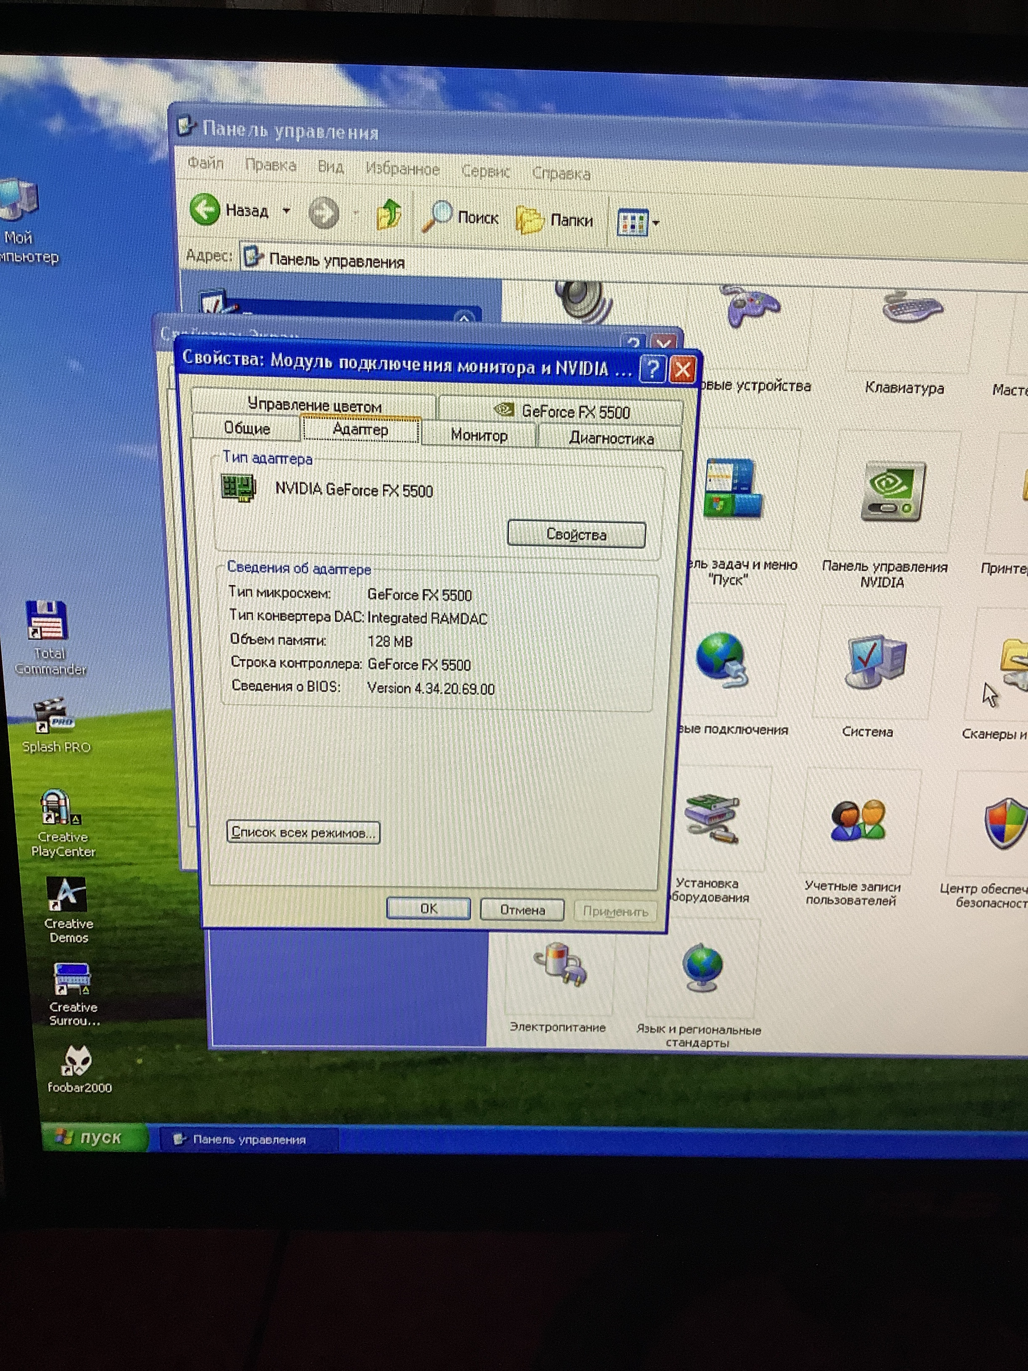Launch Total Commander from desktop
Screen dimensions: 1028x1371
pyautogui.click(x=48, y=637)
